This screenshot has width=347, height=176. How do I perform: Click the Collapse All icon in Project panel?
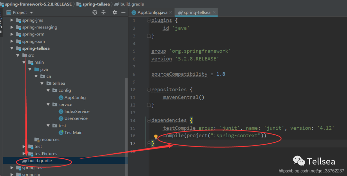click(103, 12)
